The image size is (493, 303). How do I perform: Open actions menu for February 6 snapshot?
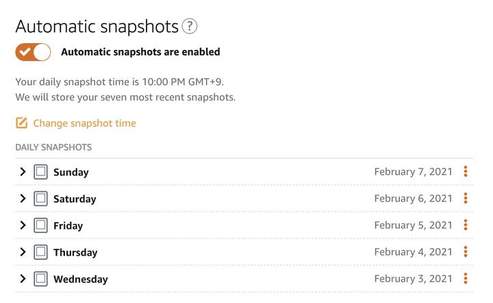coord(466,198)
